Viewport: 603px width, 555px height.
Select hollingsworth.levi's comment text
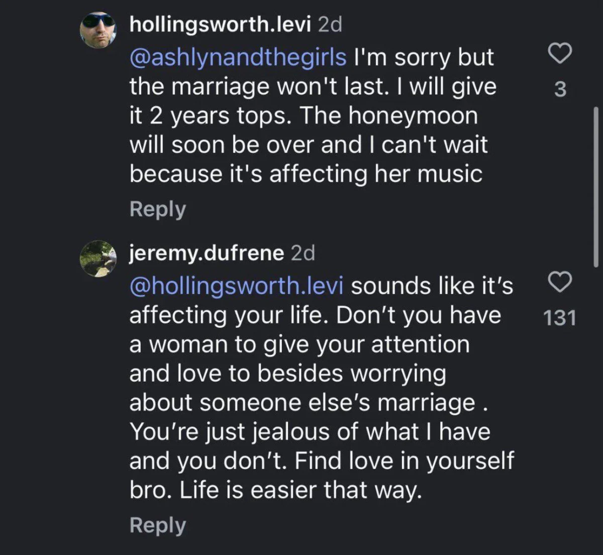pyautogui.click(x=312, y=116)
